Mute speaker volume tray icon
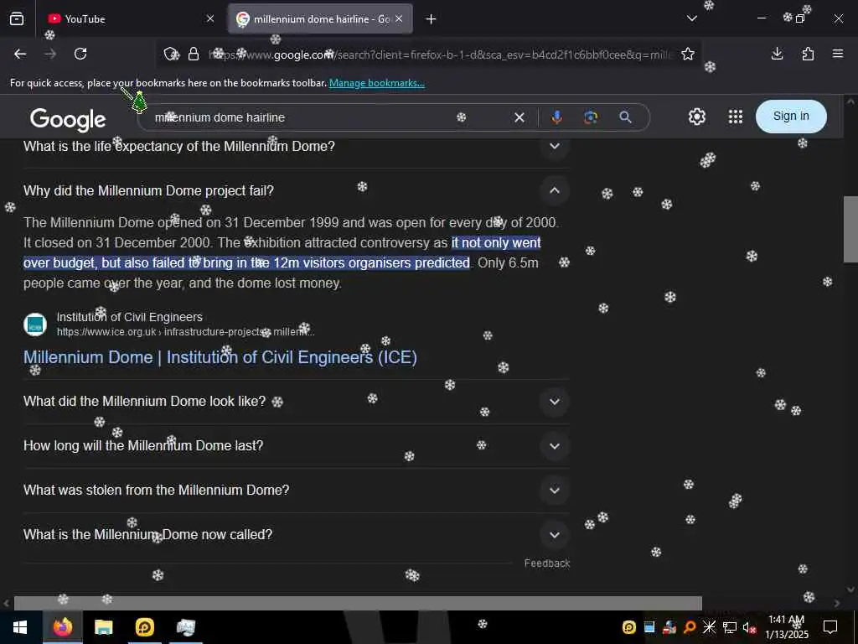The height and width of the screenshot is (644, 858). point(749,627)
